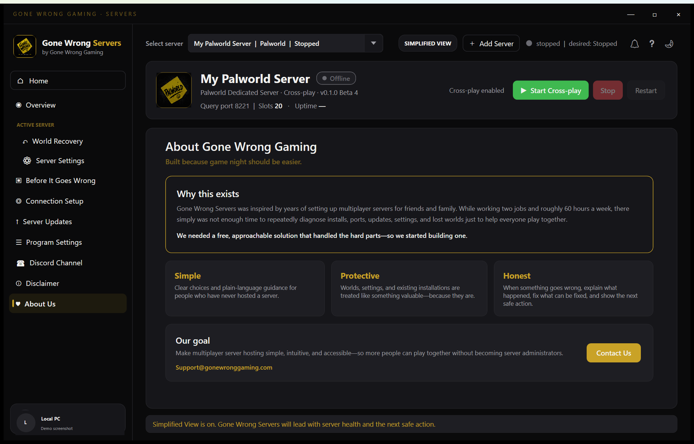Click the plus icon in Add Server
The width and height of the screenshot is (694, 444).
tap(472, 44)
